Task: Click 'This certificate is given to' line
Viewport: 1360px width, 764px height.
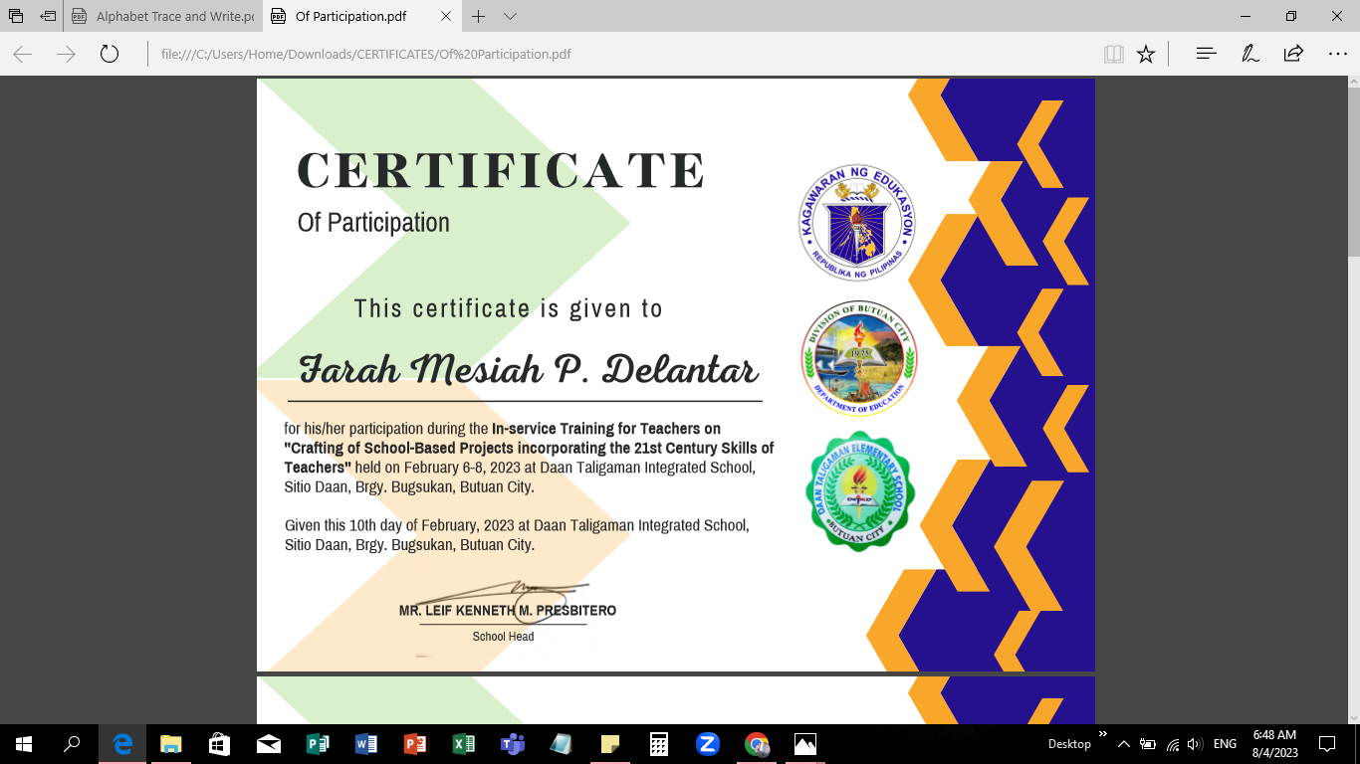Action: [508, 308]
